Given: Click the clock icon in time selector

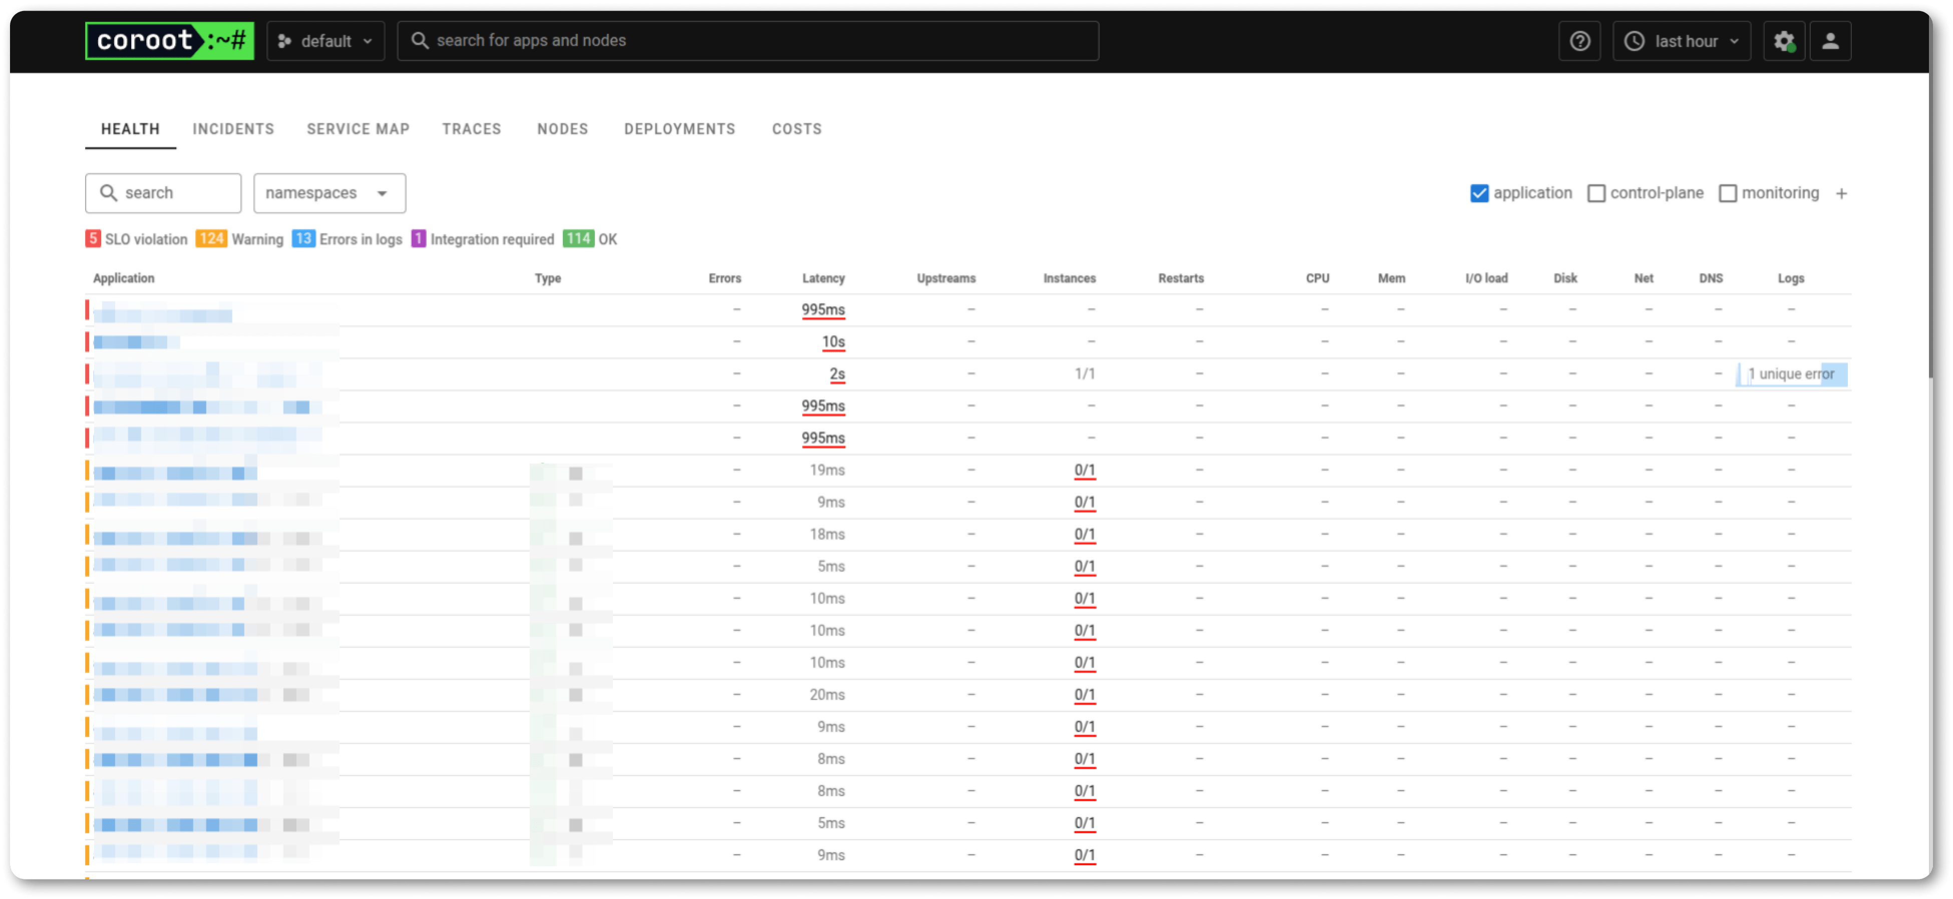Looking at the screenshot, I should 1635,41.
